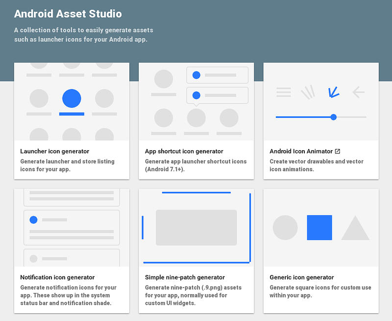392x321 pixels.
Task: Click the Android Asset Studio heading
Action: [x=67, y=14]
